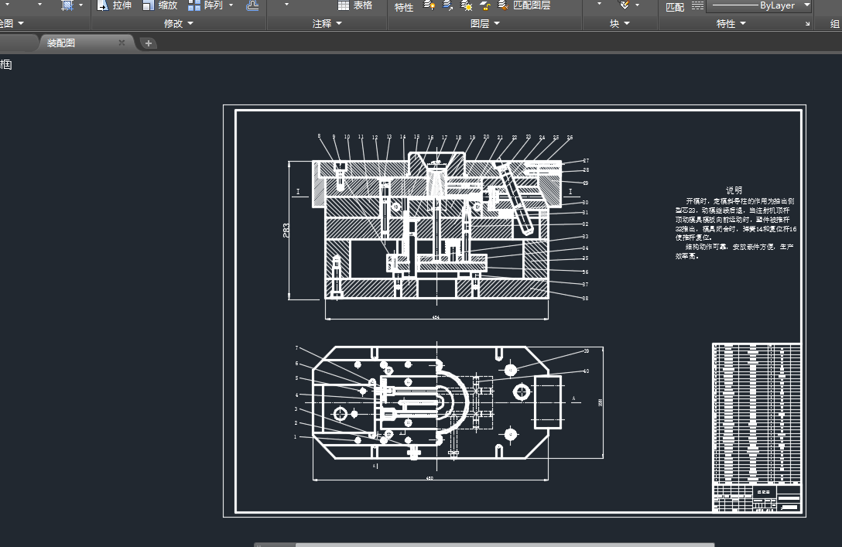Toggle the layer off lightbulb icon
Screen dimensions: 842x547
tap(430, 5)
